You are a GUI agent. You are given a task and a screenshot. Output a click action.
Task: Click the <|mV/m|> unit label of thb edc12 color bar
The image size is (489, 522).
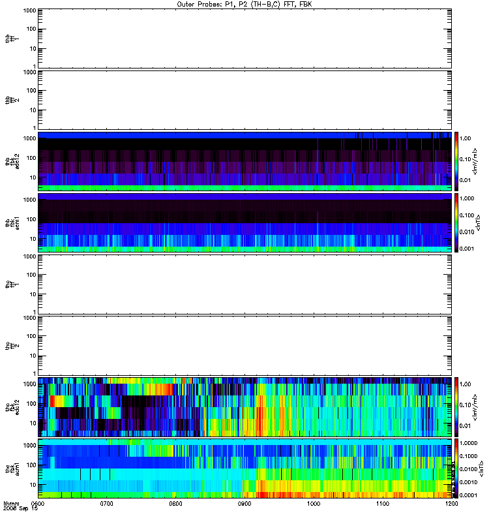(x=475, y=161)
